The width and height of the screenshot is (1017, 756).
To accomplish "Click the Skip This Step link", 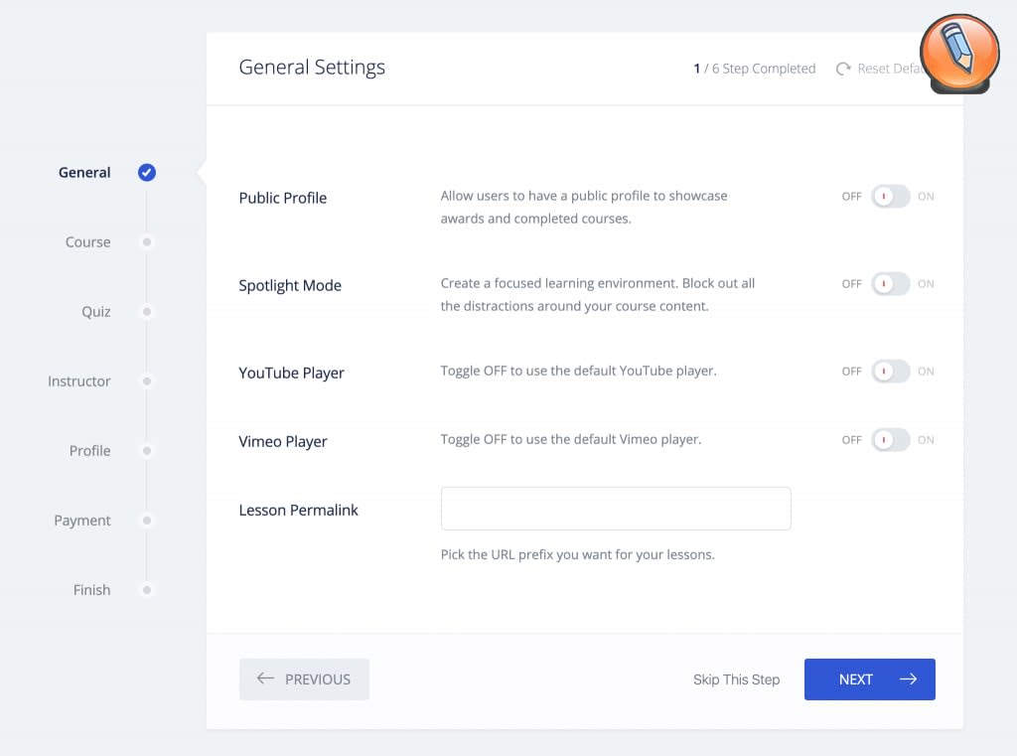I will 736,680.
